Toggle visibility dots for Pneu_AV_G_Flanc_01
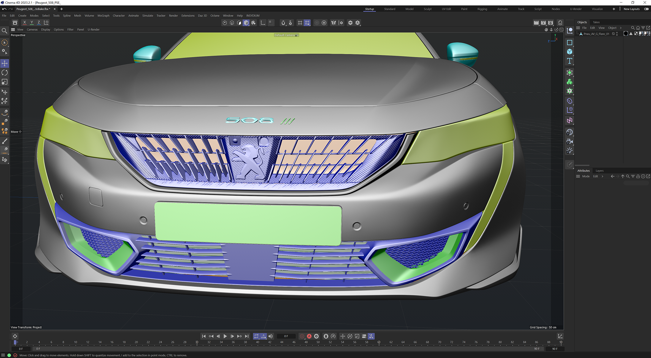This screenshot has height=358, width=651. pyautogui.click(x=617, y=34)
